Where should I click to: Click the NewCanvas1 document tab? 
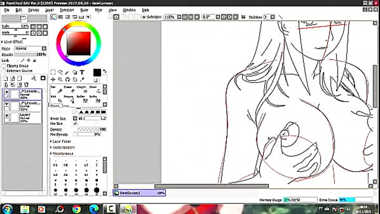(x=140, y=193)
